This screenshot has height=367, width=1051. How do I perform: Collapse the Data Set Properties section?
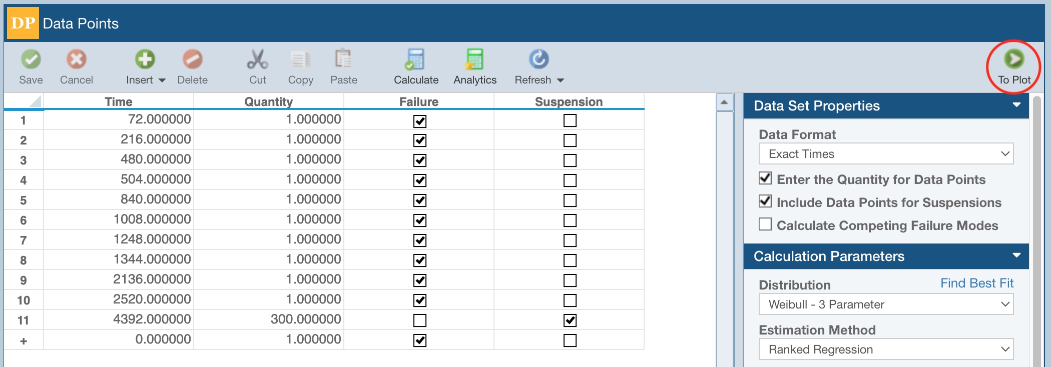1016,105
